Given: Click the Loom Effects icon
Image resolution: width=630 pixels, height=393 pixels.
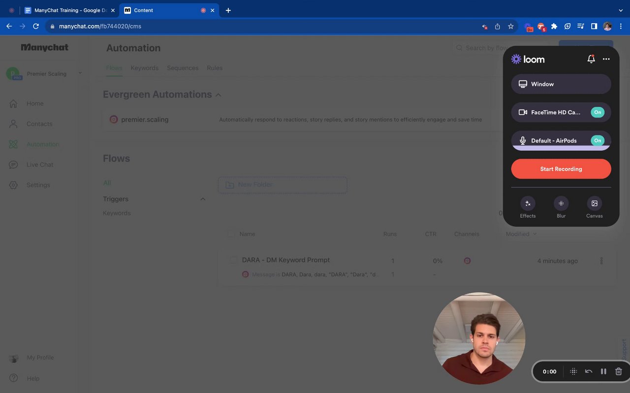Looking at the screenshot, I should click(528, 203).
